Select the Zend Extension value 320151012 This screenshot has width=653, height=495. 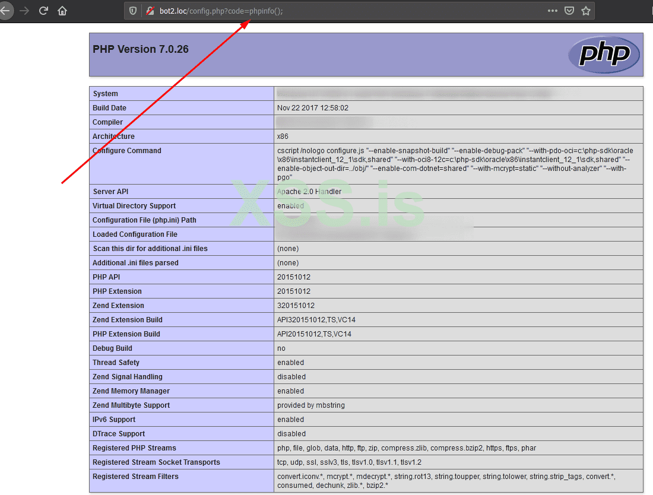click(x=296, y=306)
